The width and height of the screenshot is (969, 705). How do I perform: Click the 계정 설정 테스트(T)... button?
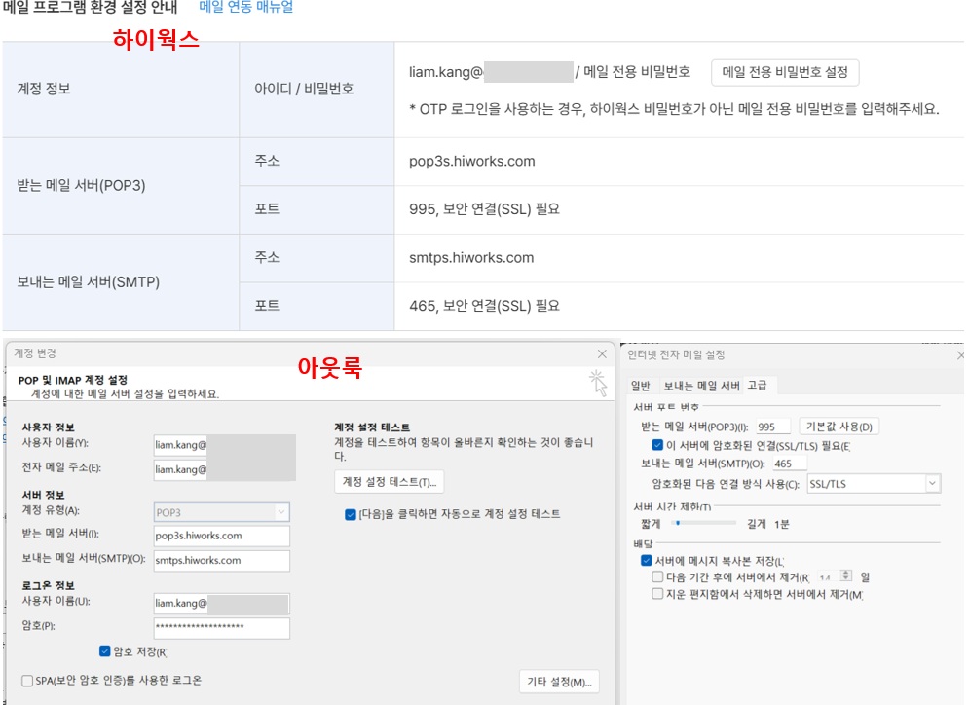[x=390, y=482]
